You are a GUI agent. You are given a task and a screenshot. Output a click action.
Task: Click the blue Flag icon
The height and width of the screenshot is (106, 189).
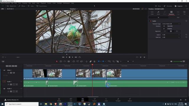coord(99,62)
